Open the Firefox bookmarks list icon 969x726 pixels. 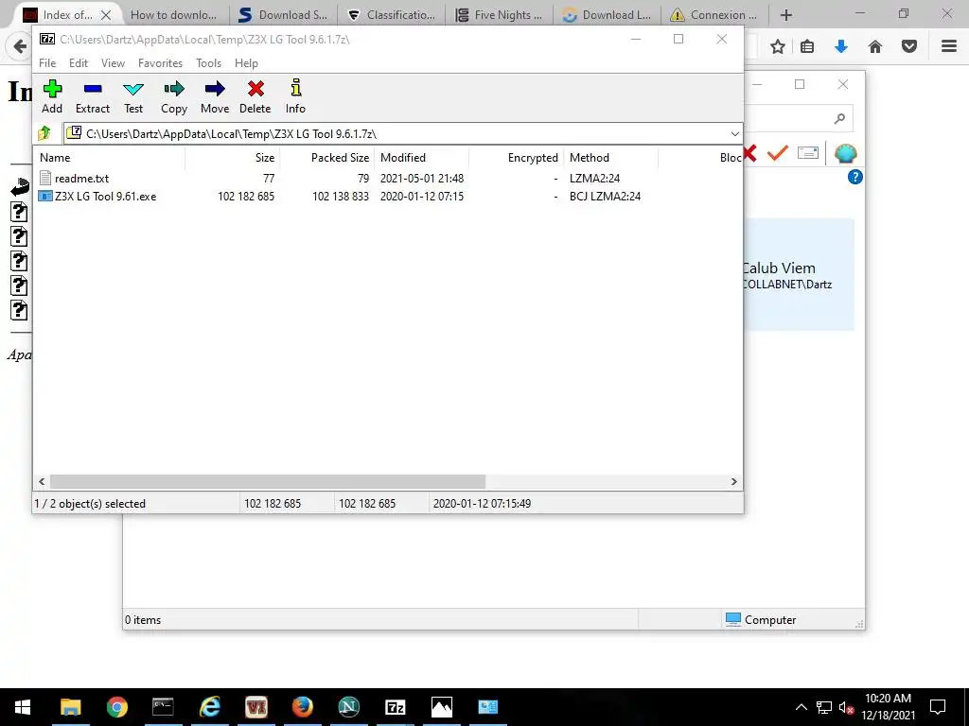(807, 46)
